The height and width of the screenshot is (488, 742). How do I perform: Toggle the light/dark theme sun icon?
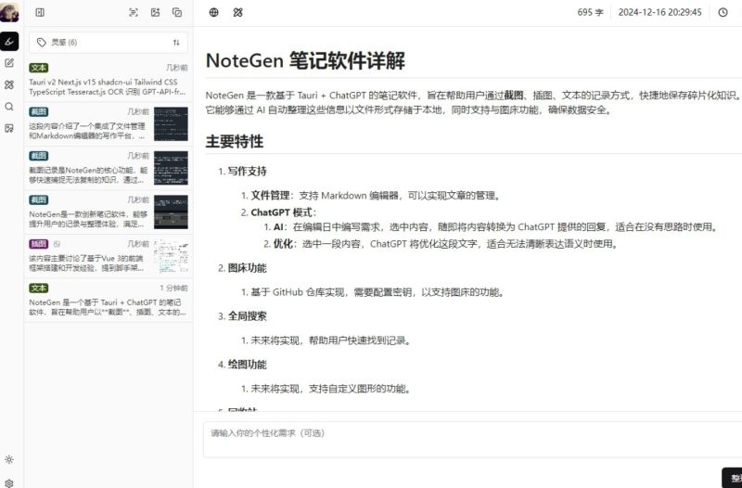click(9, 459)
